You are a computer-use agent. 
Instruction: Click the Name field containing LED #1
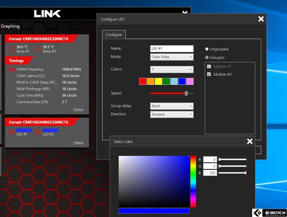click(x=172, y=49)
